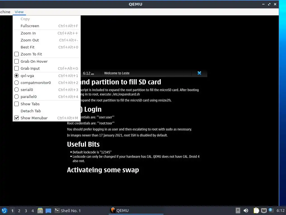Screen dimensions: 286x215
Task: Uncheck the Show Menubar checkbox
Action: (16, 118)
